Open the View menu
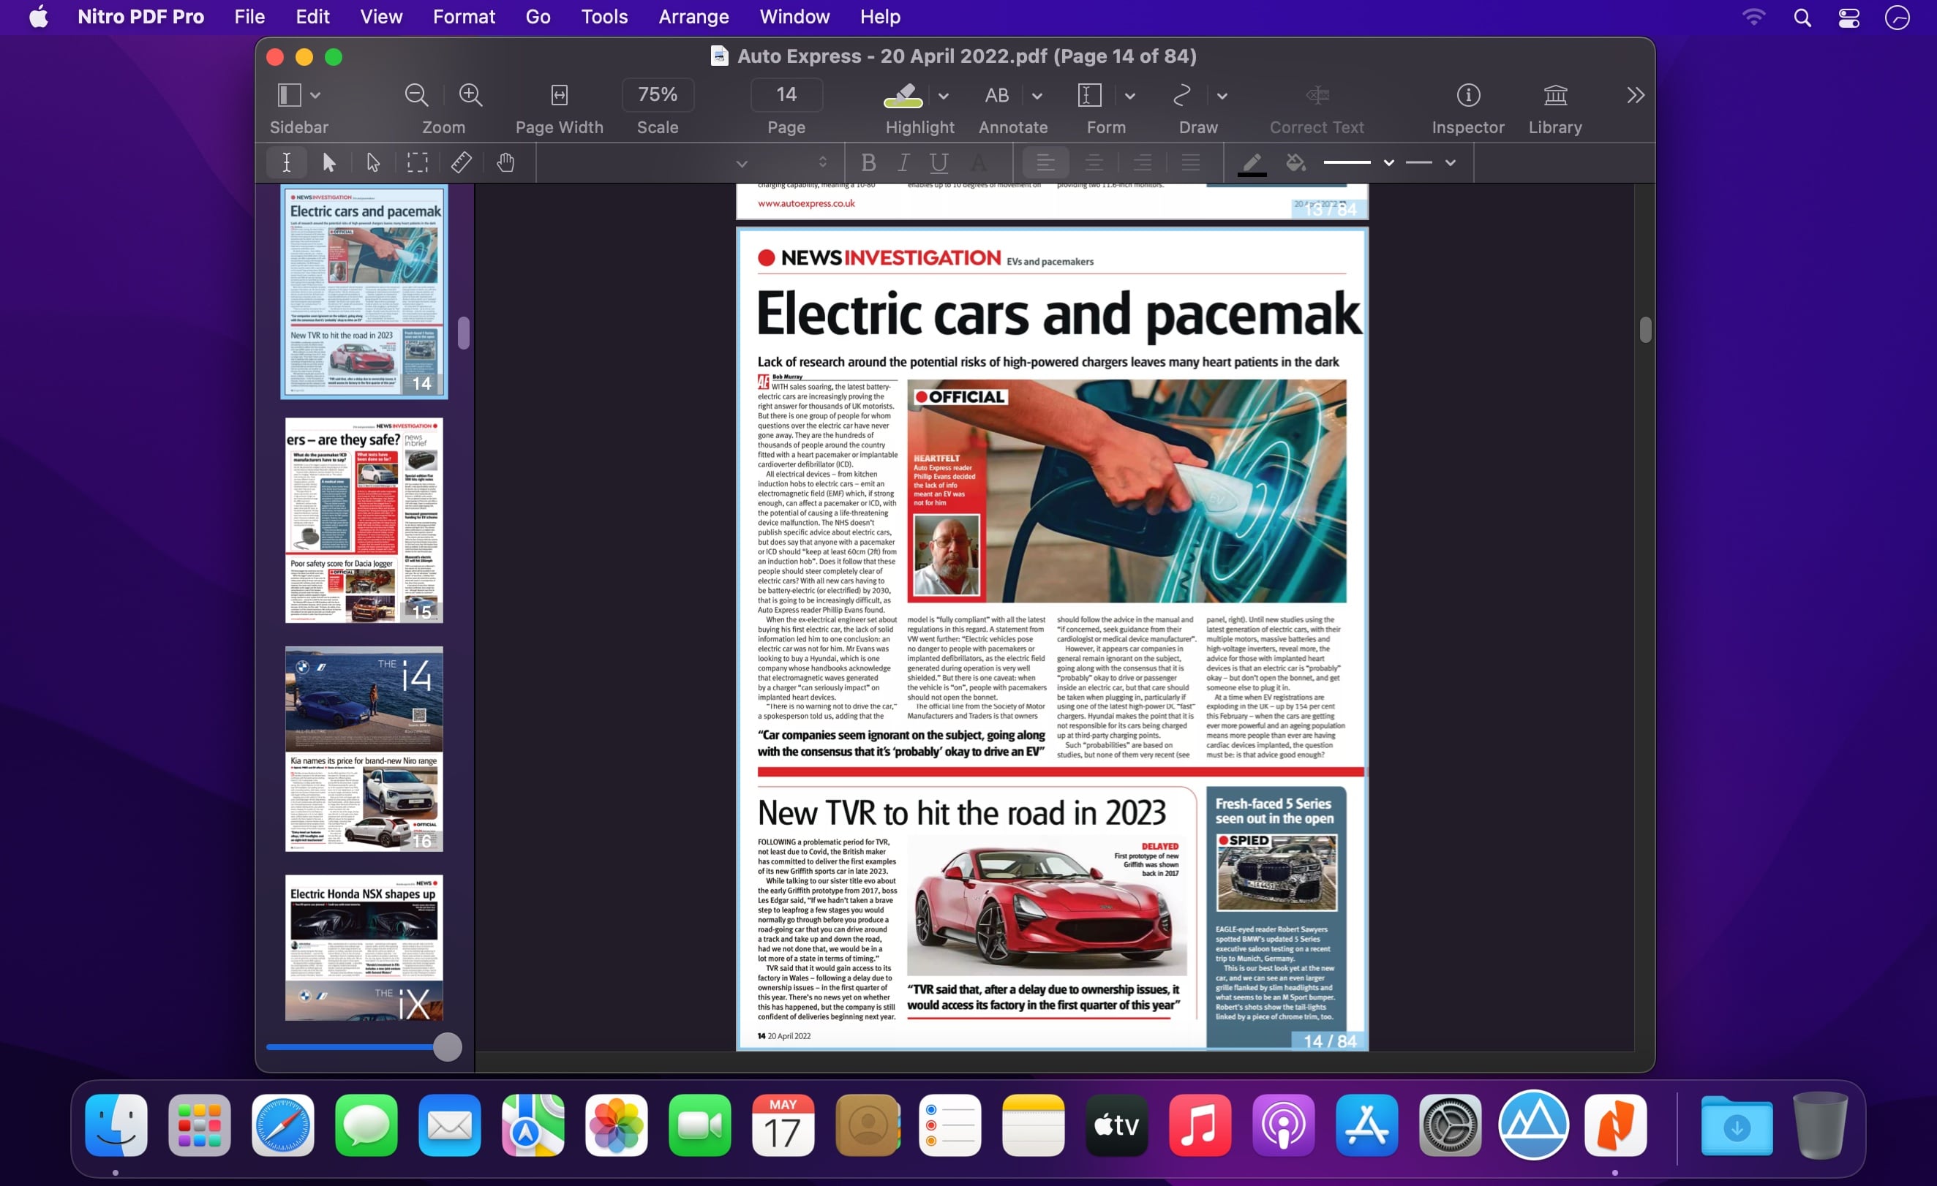Screen dimensions: 1937x1186 [380, 17]
